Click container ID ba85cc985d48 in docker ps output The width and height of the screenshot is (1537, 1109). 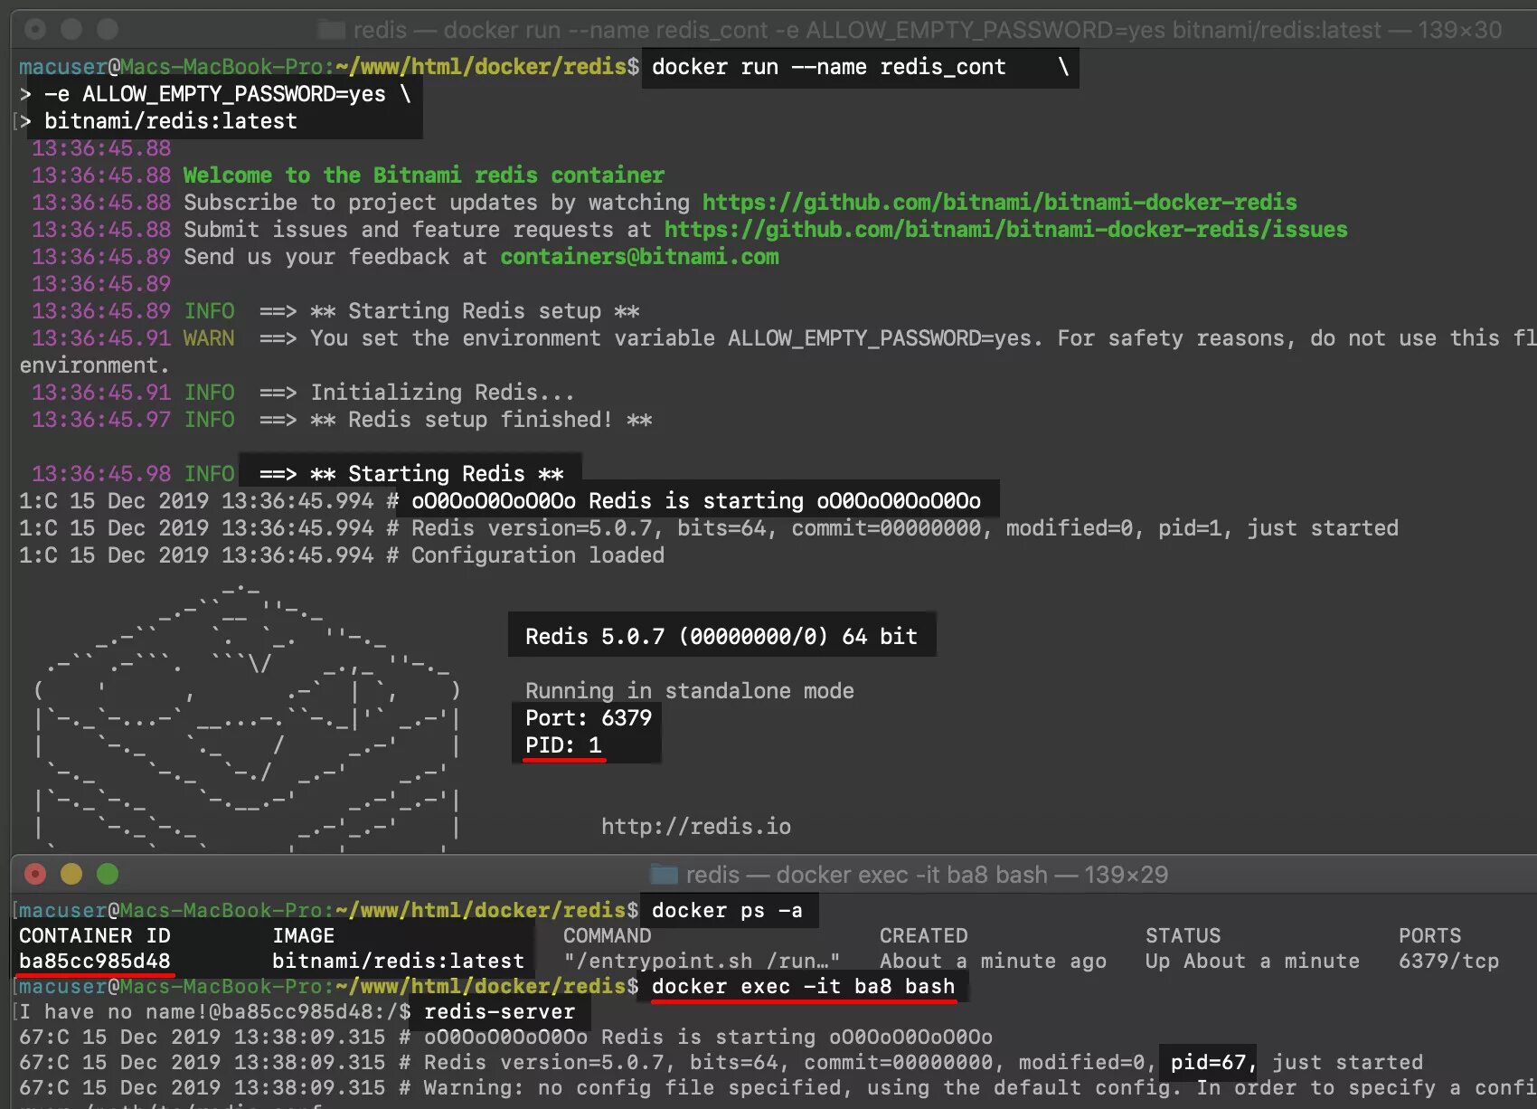click(95, 961)
